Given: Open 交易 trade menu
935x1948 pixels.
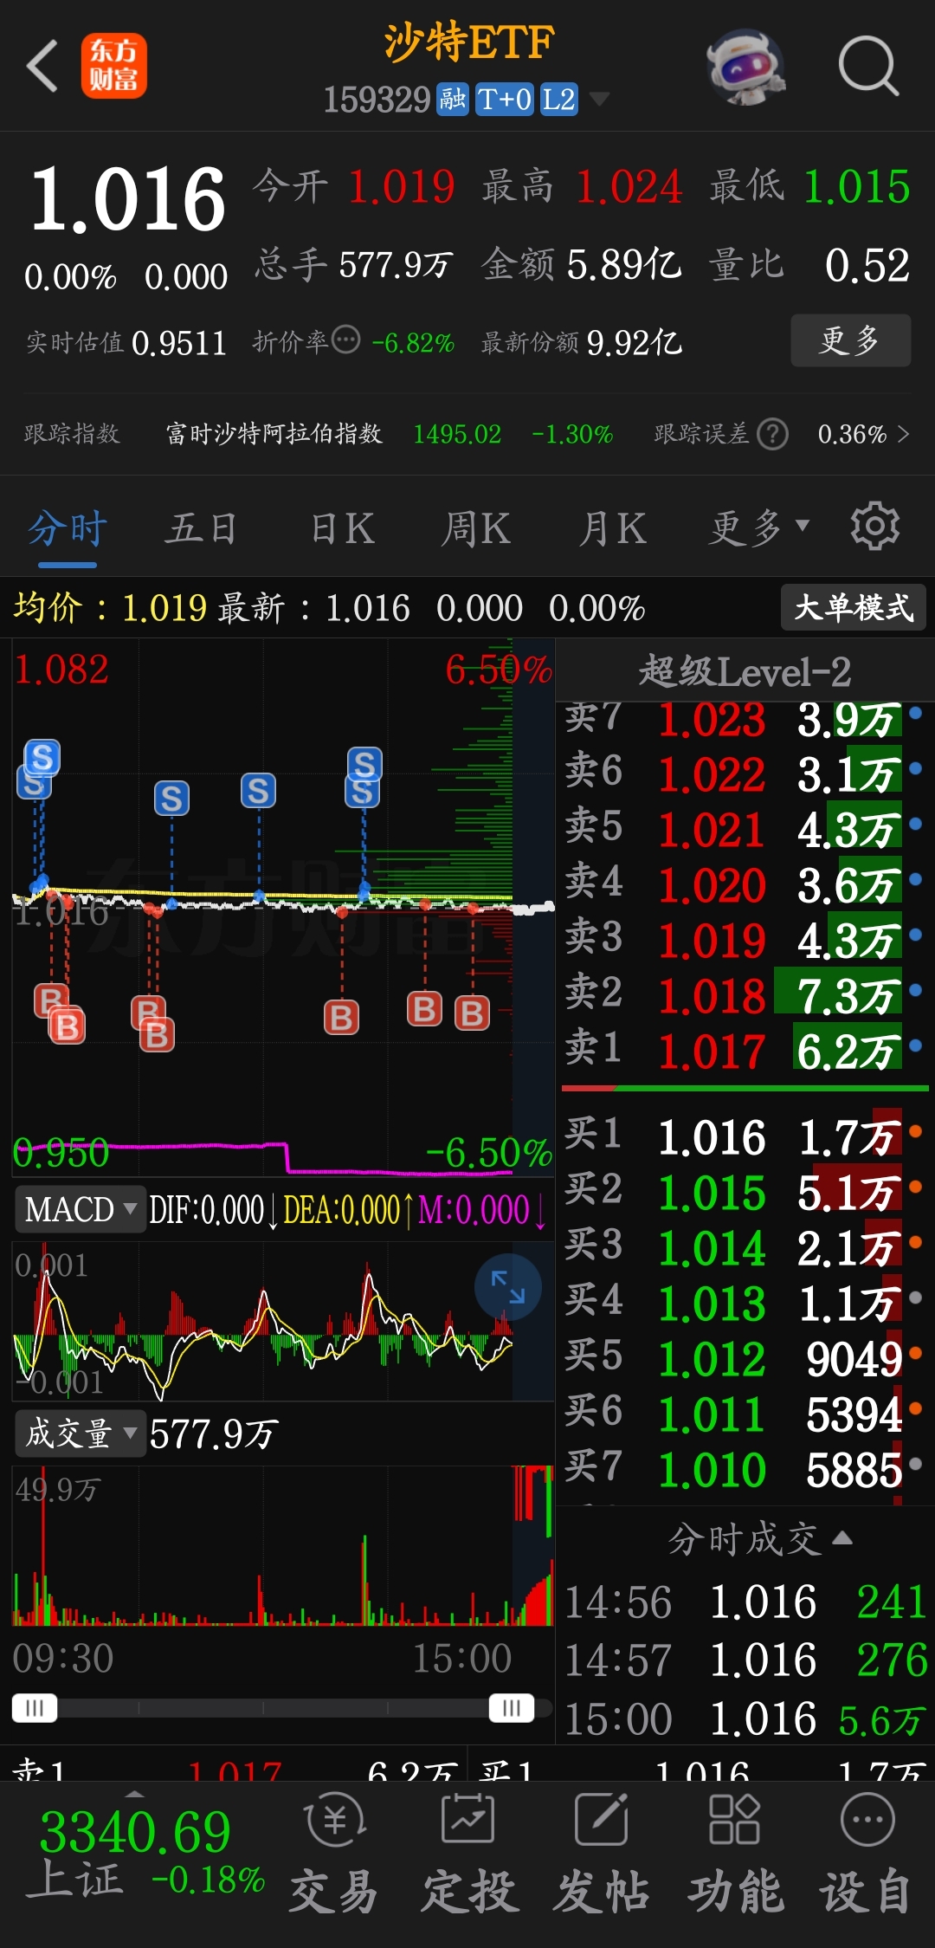Looking at the screenshot, I should click(x=334, y=1852).
